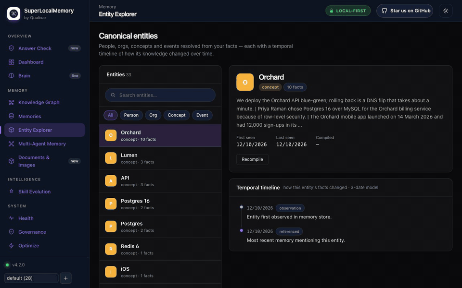
Task: Click the 10 facts badge
Action: (x=295, y=87)
